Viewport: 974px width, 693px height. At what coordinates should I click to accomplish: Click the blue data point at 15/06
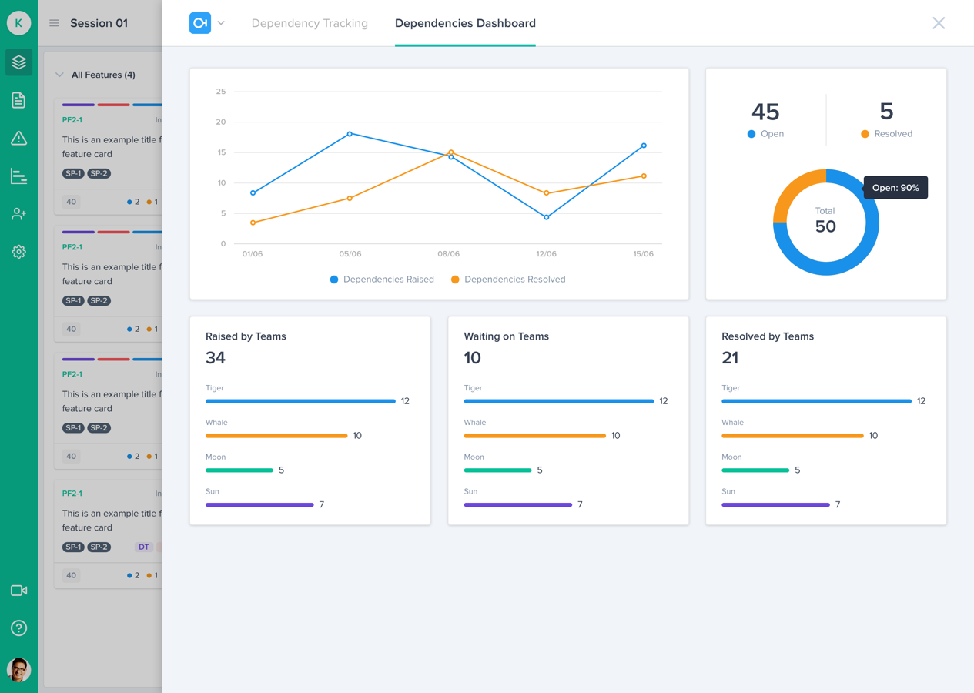[x=644, y=146]
